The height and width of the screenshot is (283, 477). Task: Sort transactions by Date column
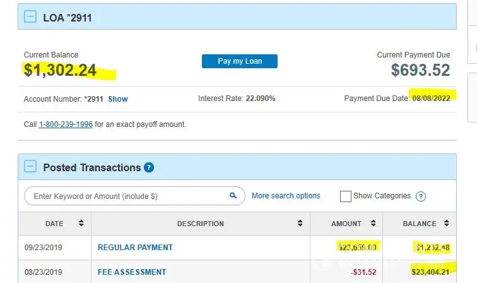point(81,224)
